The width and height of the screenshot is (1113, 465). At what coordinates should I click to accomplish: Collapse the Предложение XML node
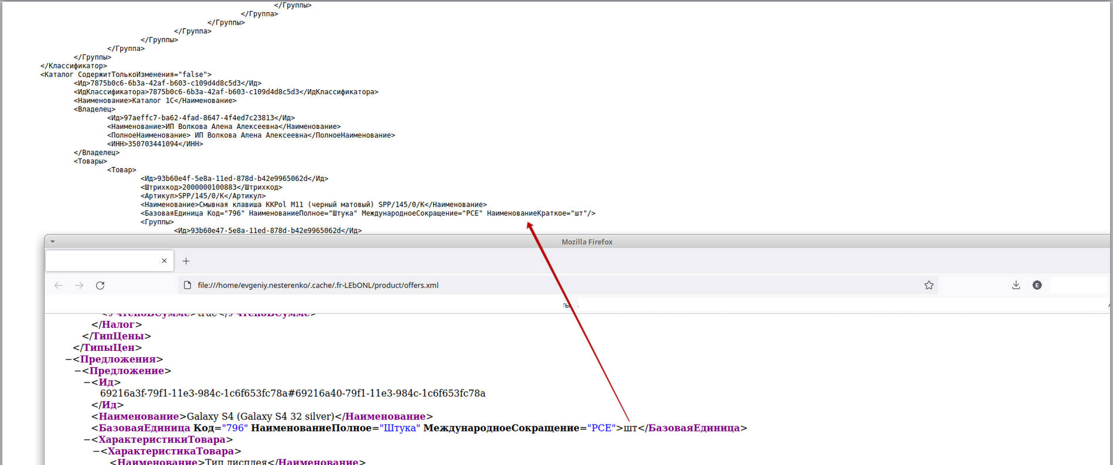pyautogui.click(x=78, y=371)
